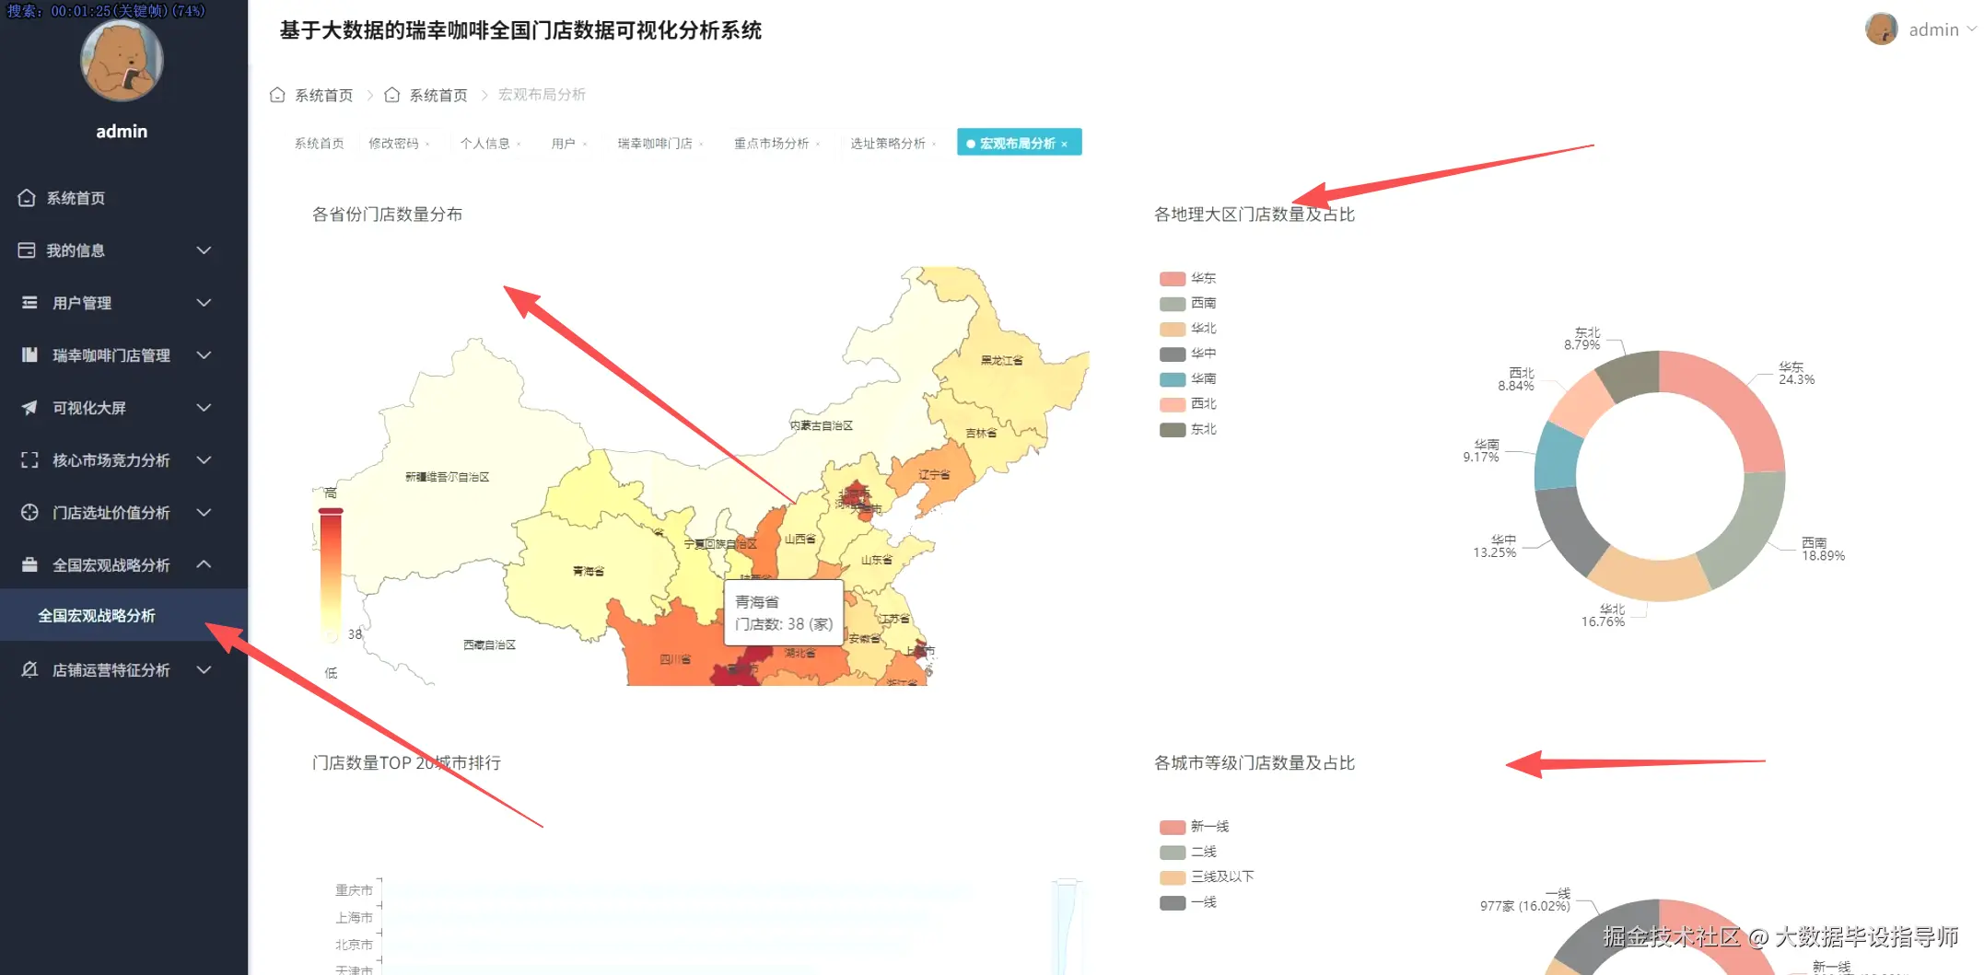1984x975 pixels.
Task: Switch to the 修改密码 tab
Action: pyautogui.click(x=393, y=144)
